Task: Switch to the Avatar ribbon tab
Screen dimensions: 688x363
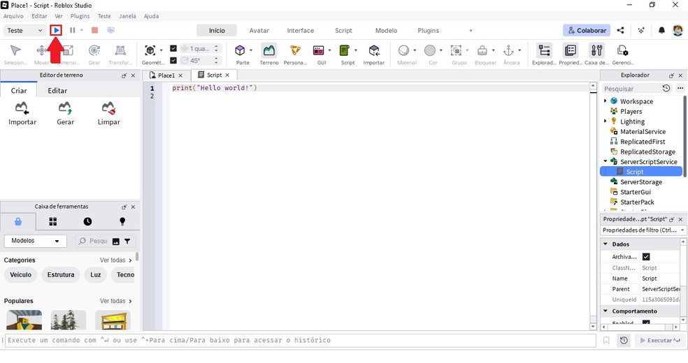Action: 259,31
